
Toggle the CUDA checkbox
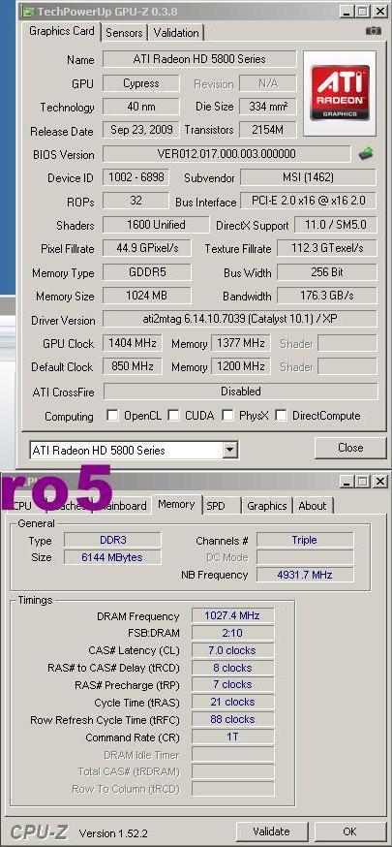[x=173, y=416]
